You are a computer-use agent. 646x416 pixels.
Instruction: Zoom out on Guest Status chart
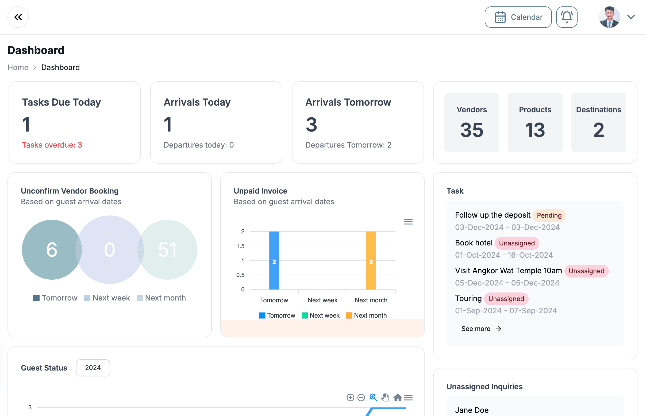point(362,398)
